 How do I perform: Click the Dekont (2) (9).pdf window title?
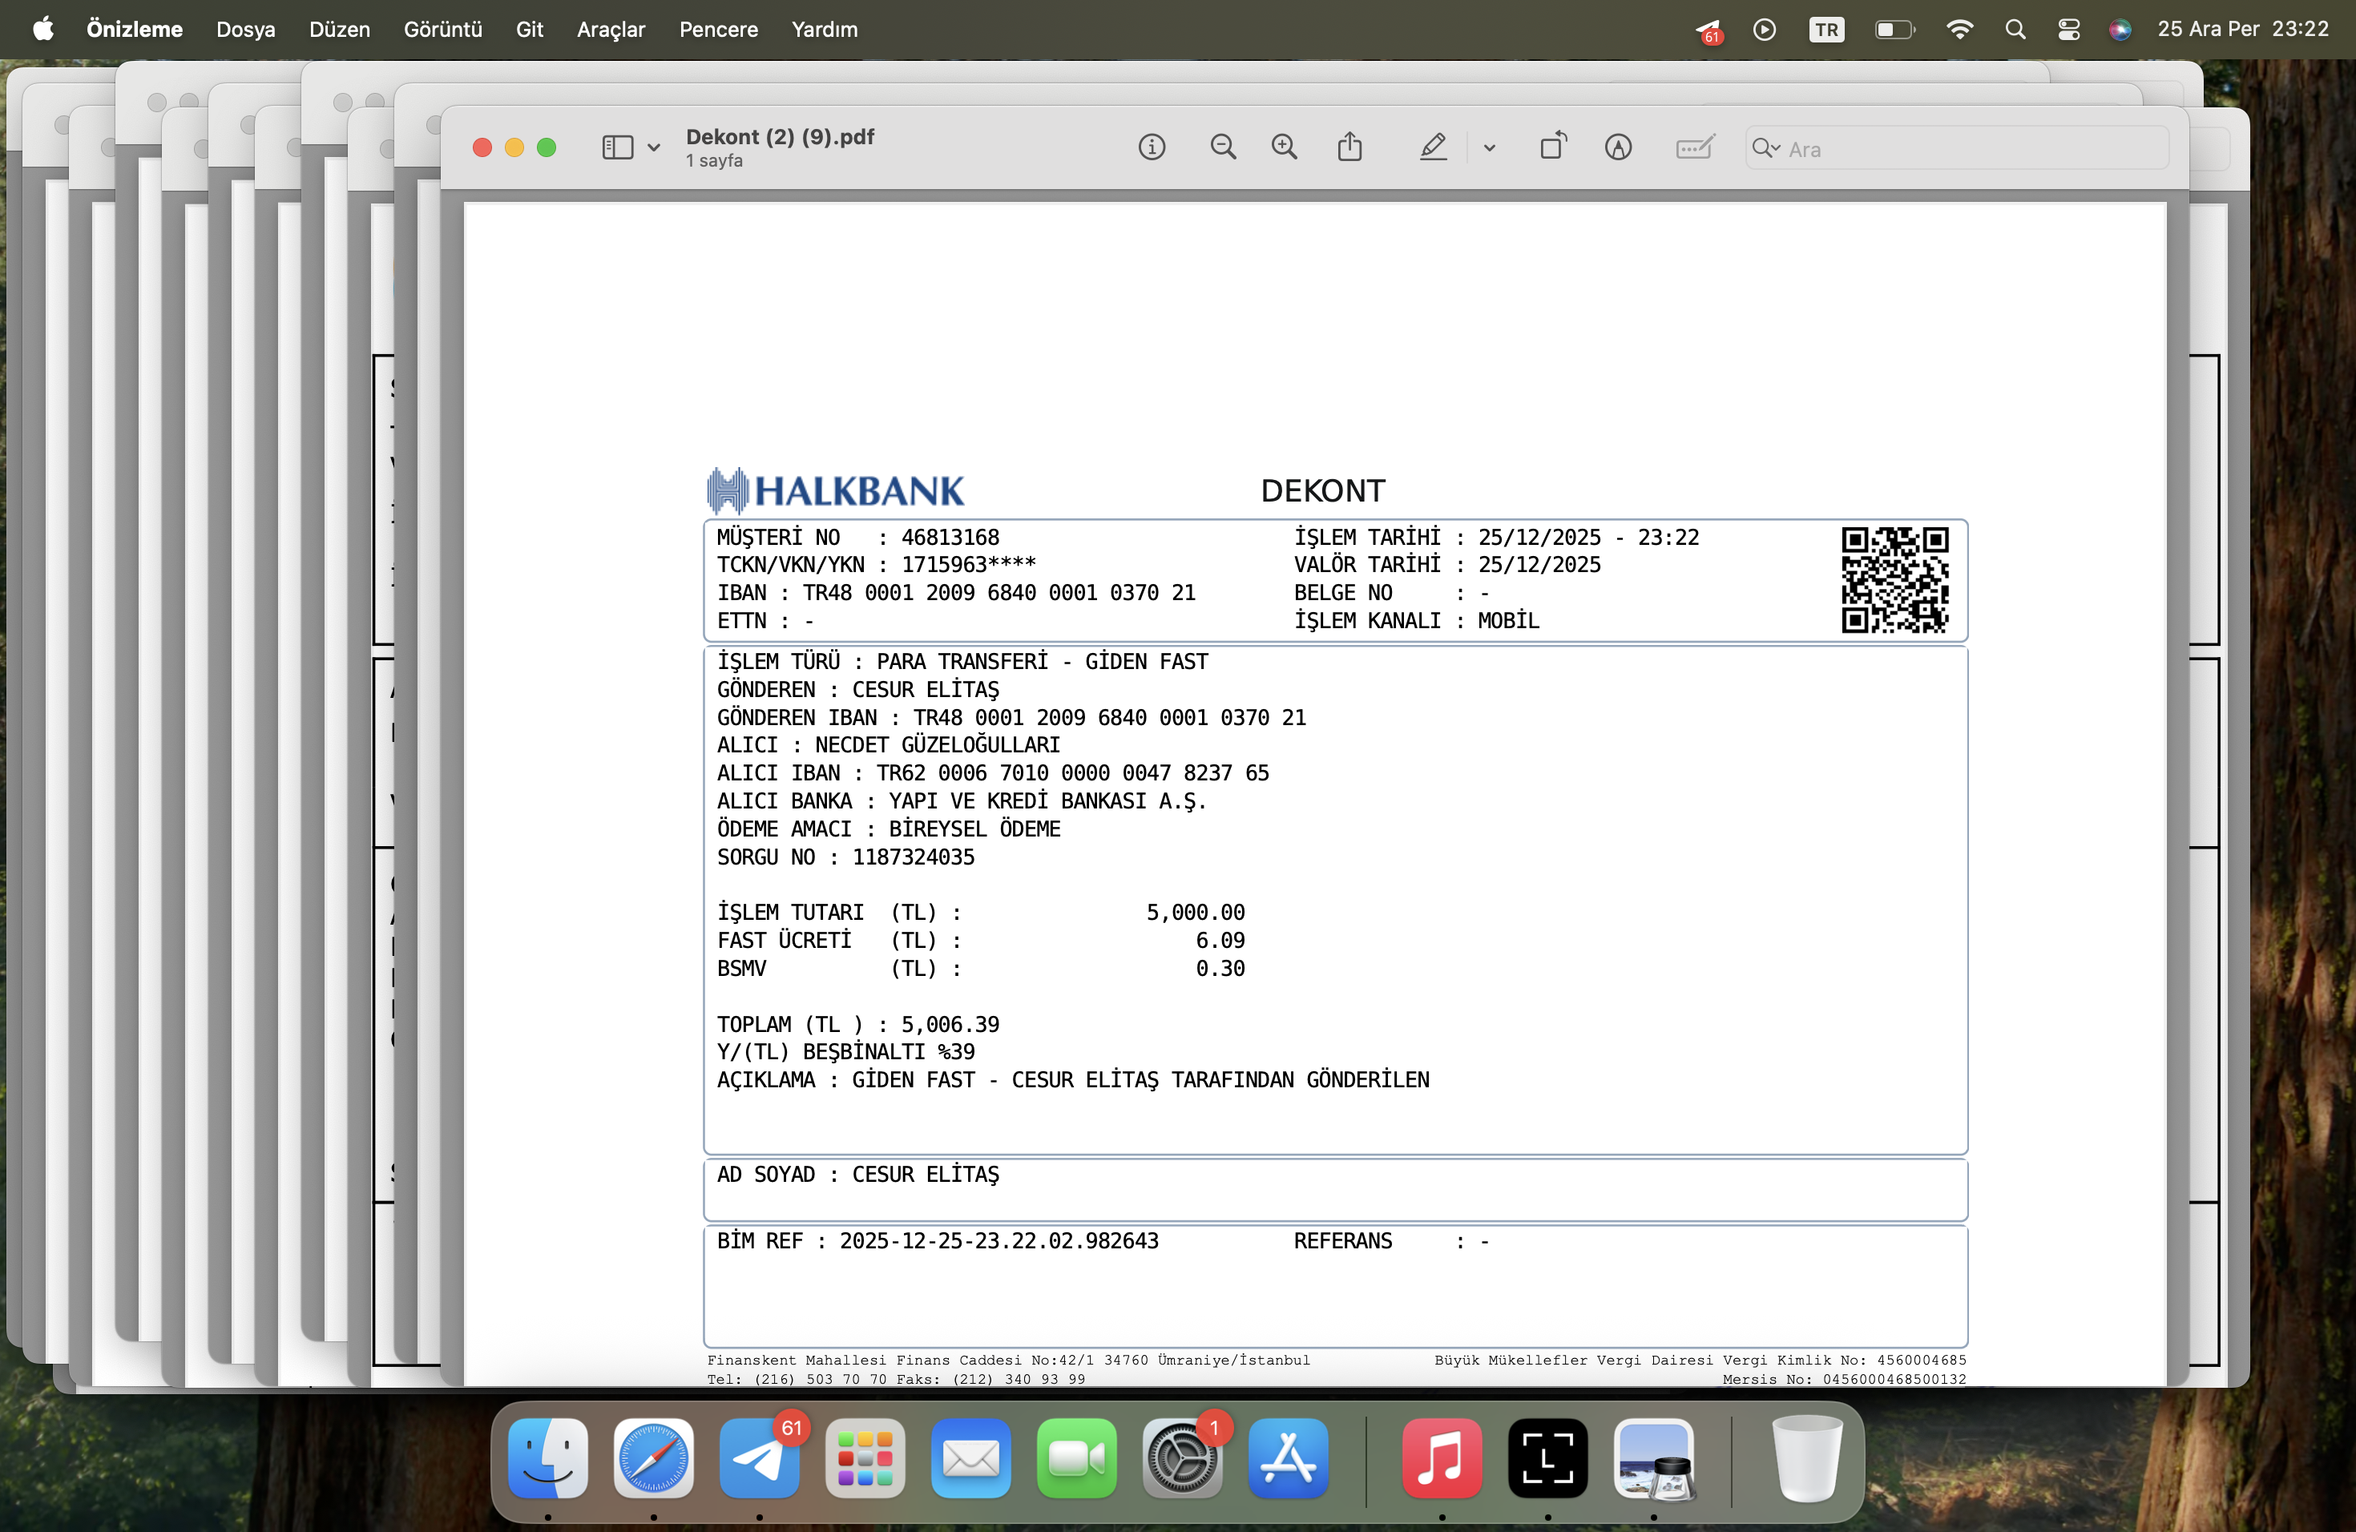pyautogui.click(x=780, y=136)
